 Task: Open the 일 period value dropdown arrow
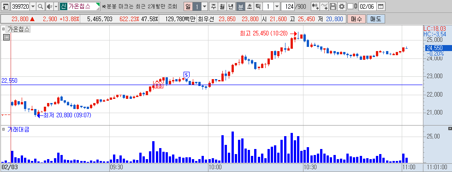pyautogui.click(x=204, y=6)
